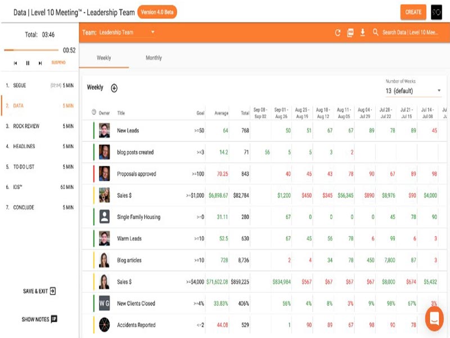Screen dimensions: 450x338
Task: Go back to the previous agenda section
Action: 15,63
